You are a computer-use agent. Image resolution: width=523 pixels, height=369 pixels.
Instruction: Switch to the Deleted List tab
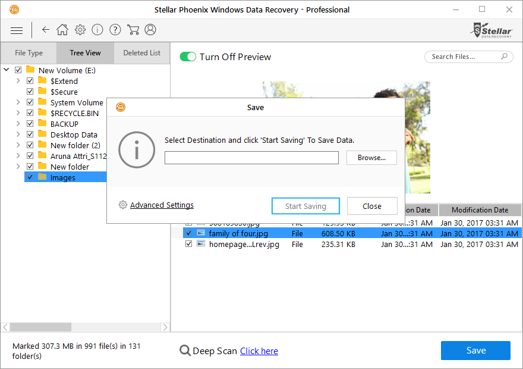142,53
